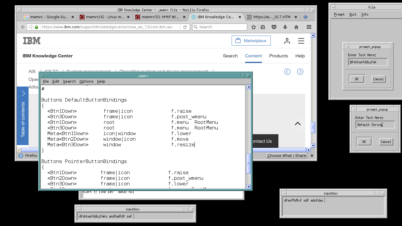Close the mwmrc Google search tab
Viewport: 402px width, 226px height.
73,17
